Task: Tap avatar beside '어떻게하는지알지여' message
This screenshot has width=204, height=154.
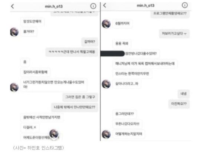Action: [x=106, y=134]
